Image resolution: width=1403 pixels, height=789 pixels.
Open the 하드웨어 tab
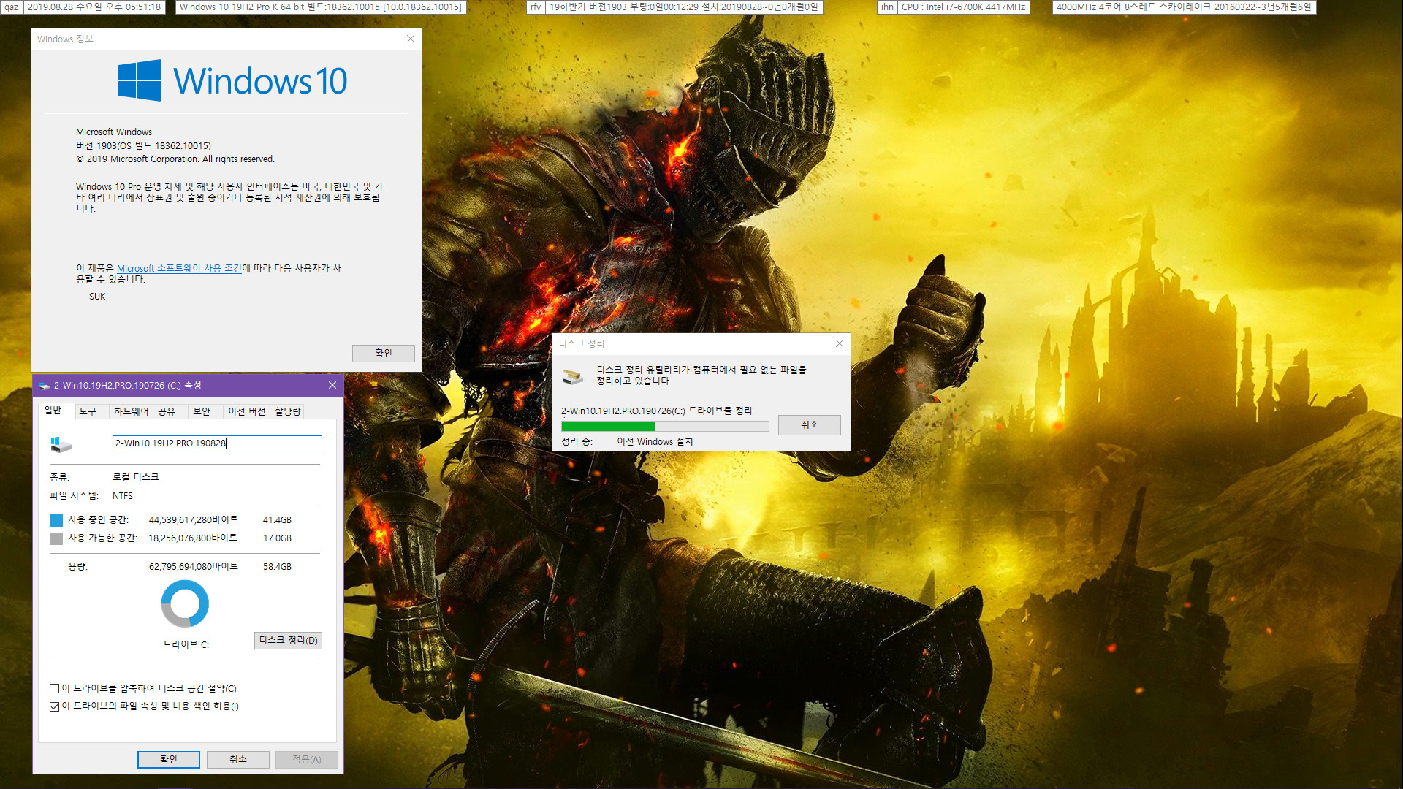click(x=132, y=411)
